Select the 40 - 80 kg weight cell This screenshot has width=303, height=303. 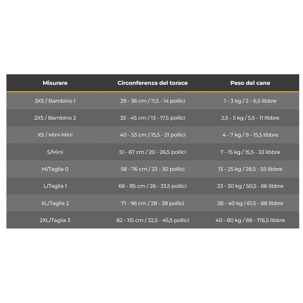250,220
